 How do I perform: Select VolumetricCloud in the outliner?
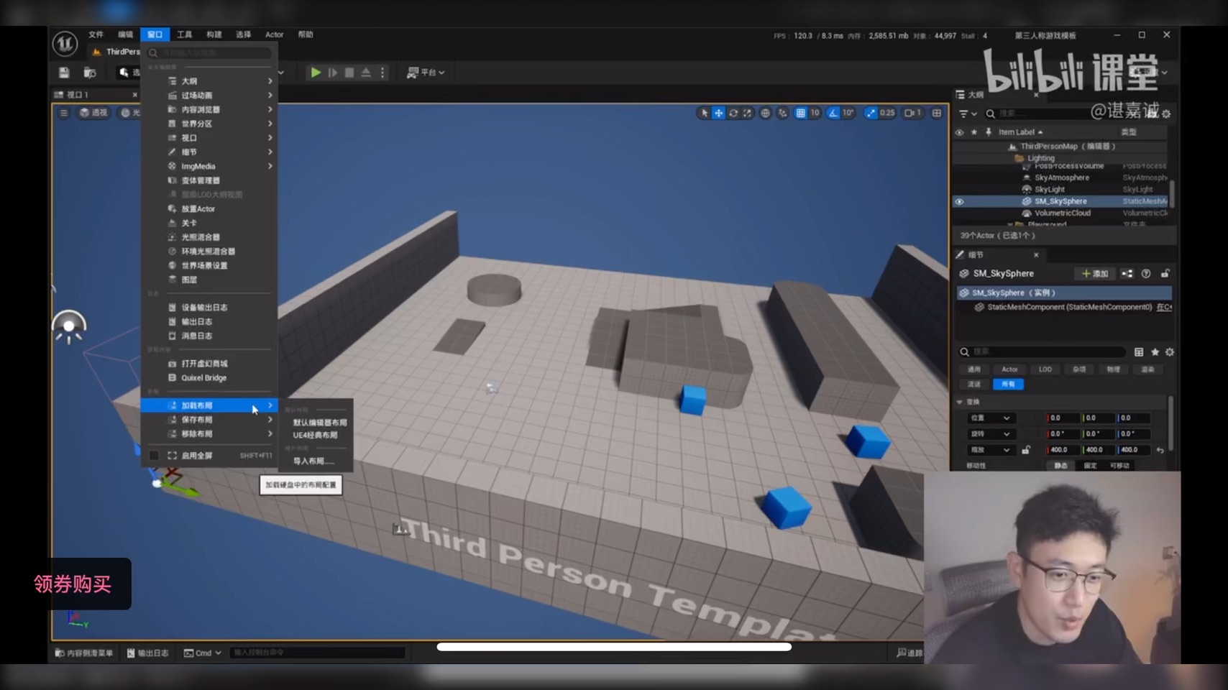[x=1063, y=213]
